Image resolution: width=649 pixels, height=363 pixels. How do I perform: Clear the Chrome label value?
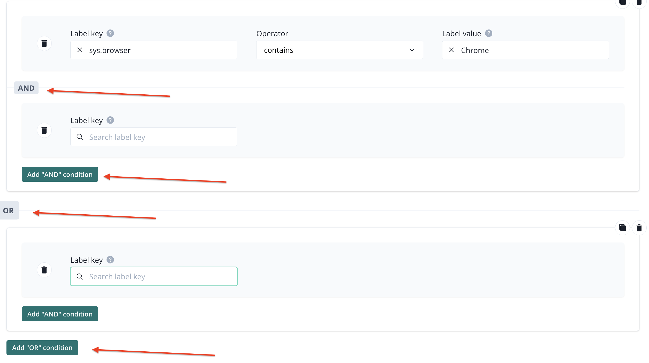[x=451, y=50]
